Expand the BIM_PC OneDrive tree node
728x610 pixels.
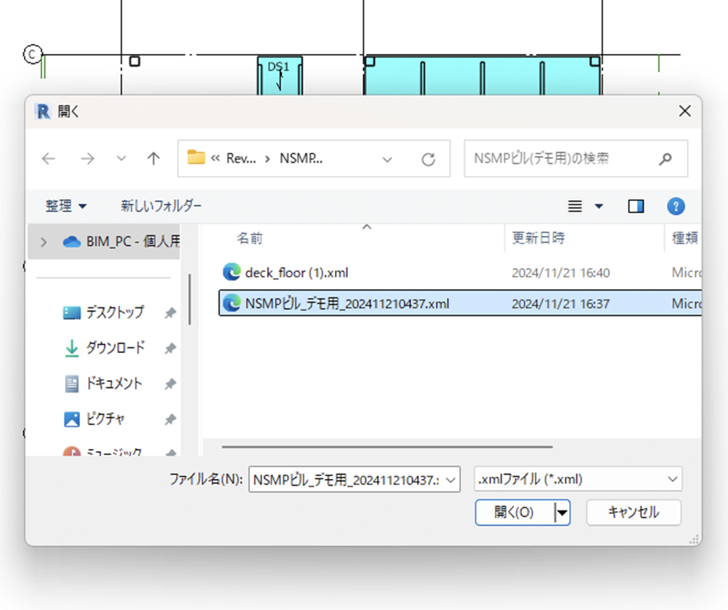[x=44, y=242]
